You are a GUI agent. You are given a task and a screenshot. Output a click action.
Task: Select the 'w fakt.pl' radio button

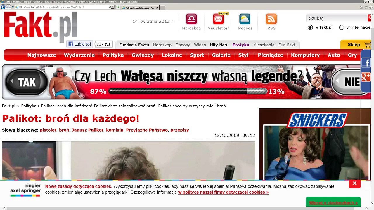(310, 27)
